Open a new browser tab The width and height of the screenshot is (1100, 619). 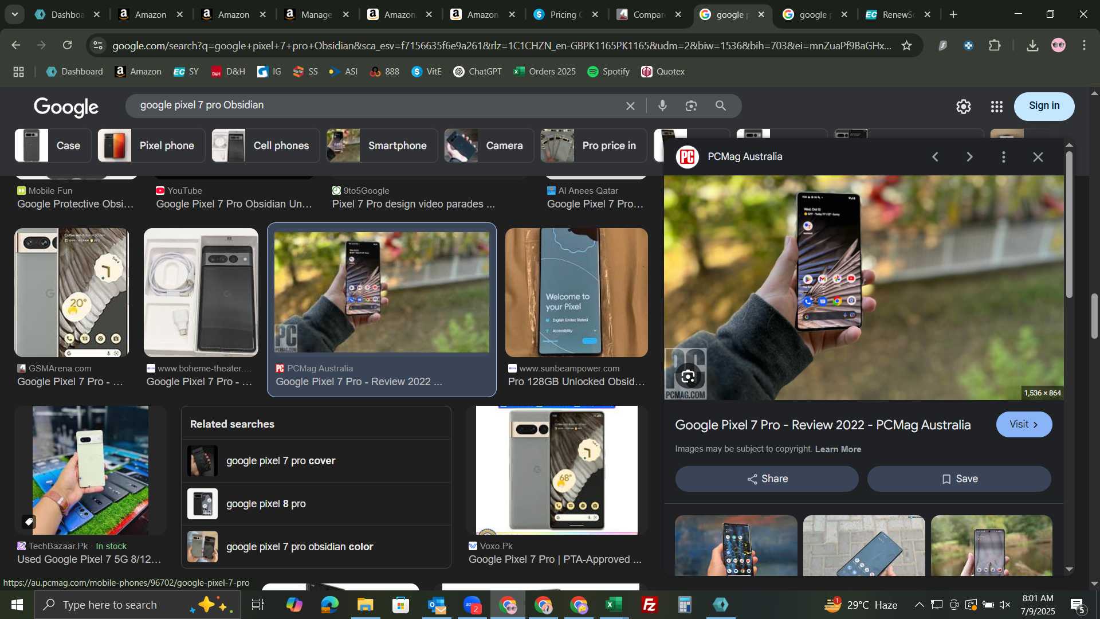point(953,14)
